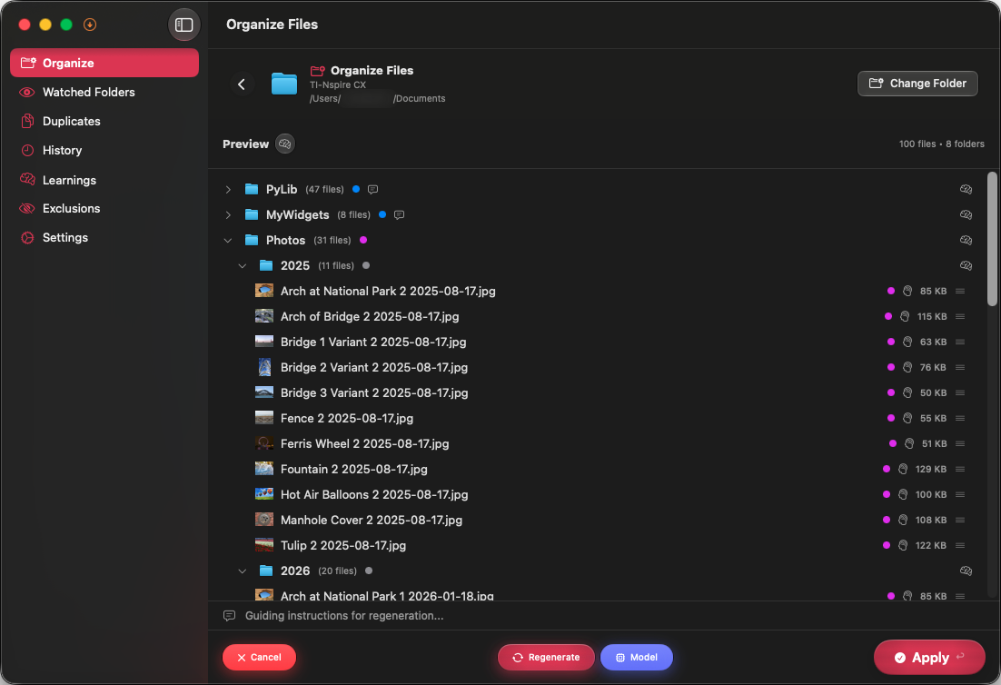This screenshot has width=1001, height=685.
Task: Click the Cancel button
Action: point(259,658)
